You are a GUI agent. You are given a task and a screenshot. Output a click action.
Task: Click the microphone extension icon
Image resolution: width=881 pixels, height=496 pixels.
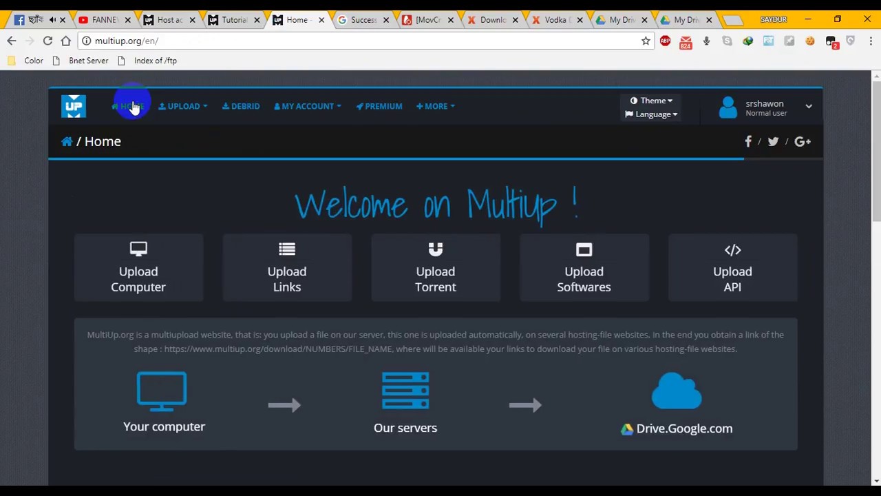(706, 41)
